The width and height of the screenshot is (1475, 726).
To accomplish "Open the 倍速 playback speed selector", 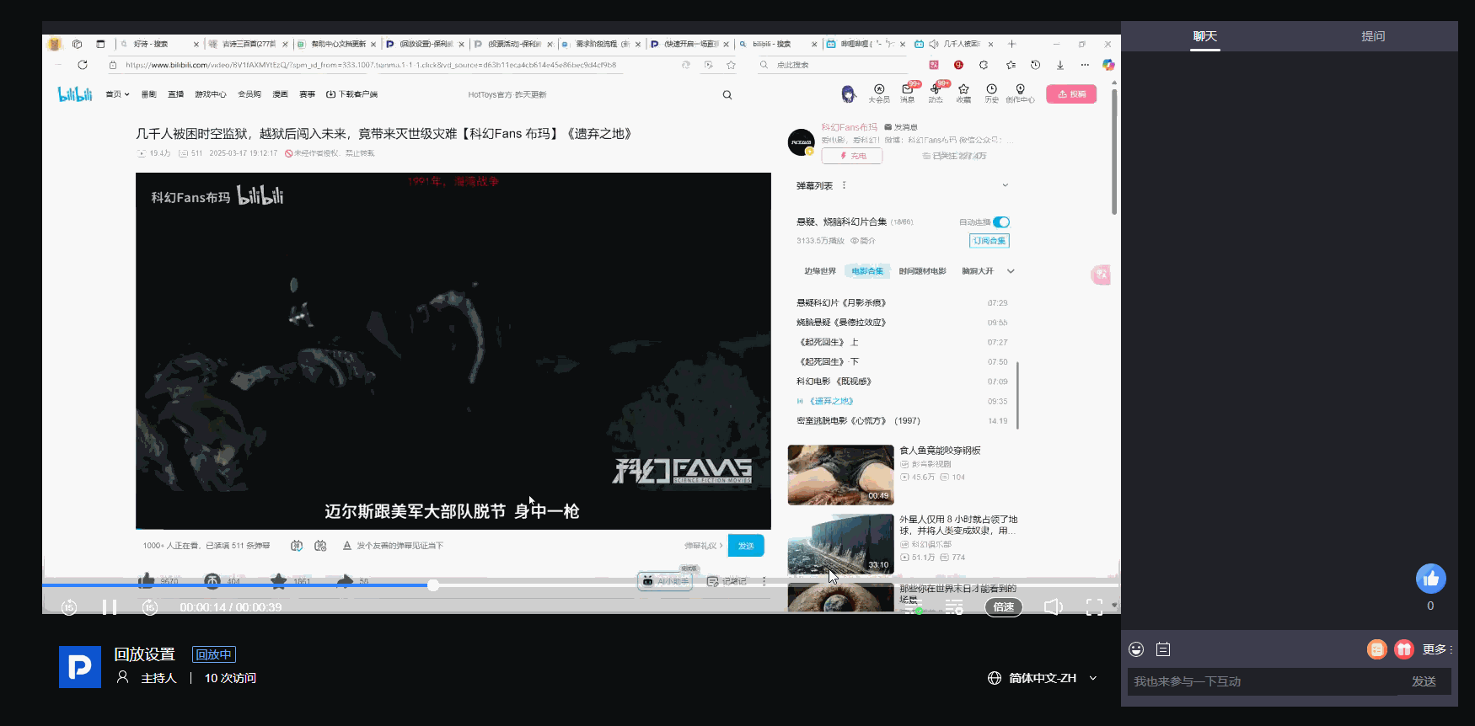I will tap(1003, 607).
